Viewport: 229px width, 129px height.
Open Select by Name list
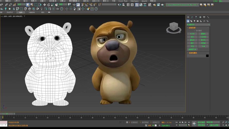[32, 5]
